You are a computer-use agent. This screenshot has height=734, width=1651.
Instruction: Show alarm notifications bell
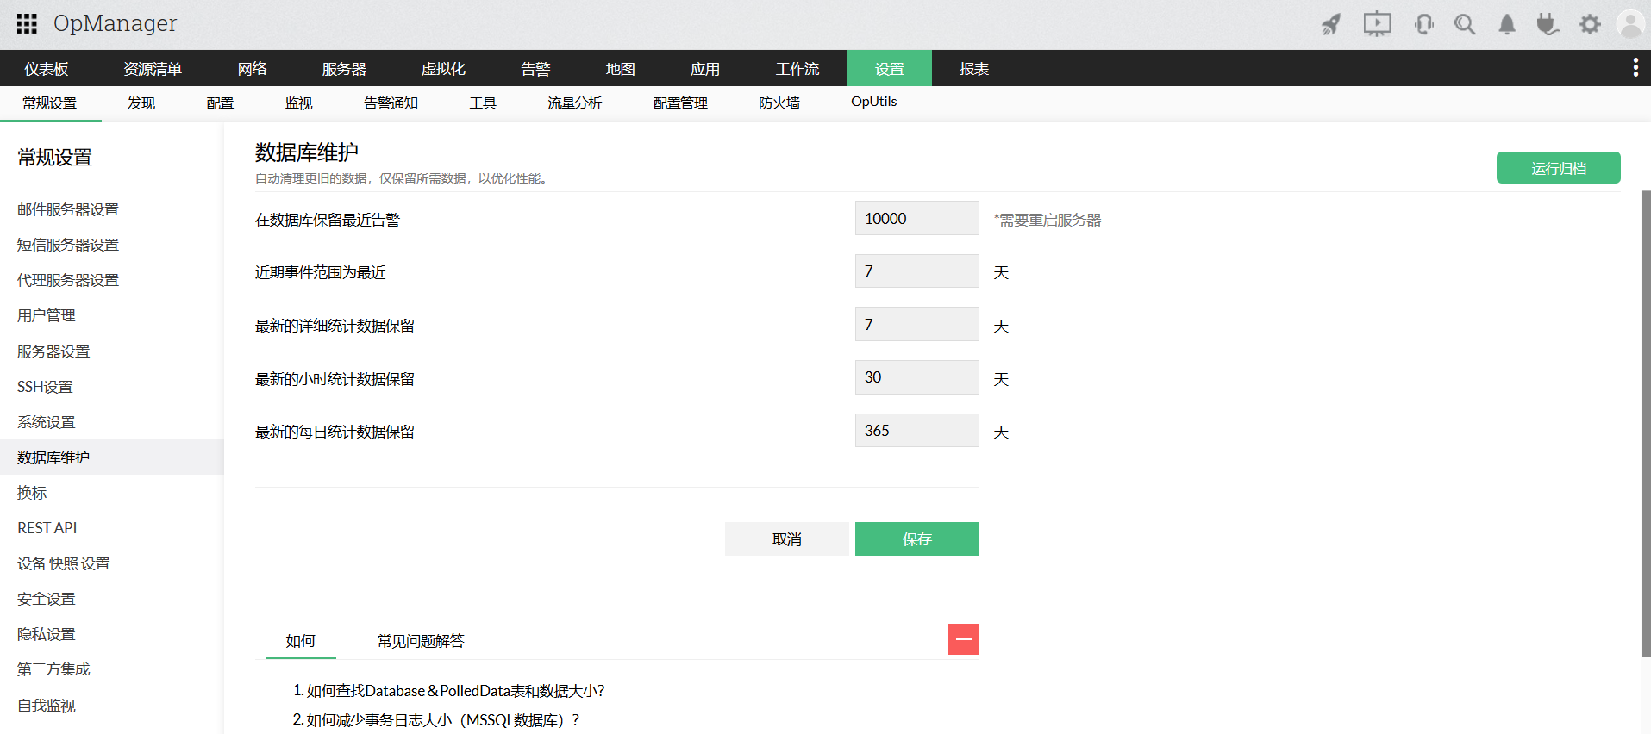point(1507,24)
